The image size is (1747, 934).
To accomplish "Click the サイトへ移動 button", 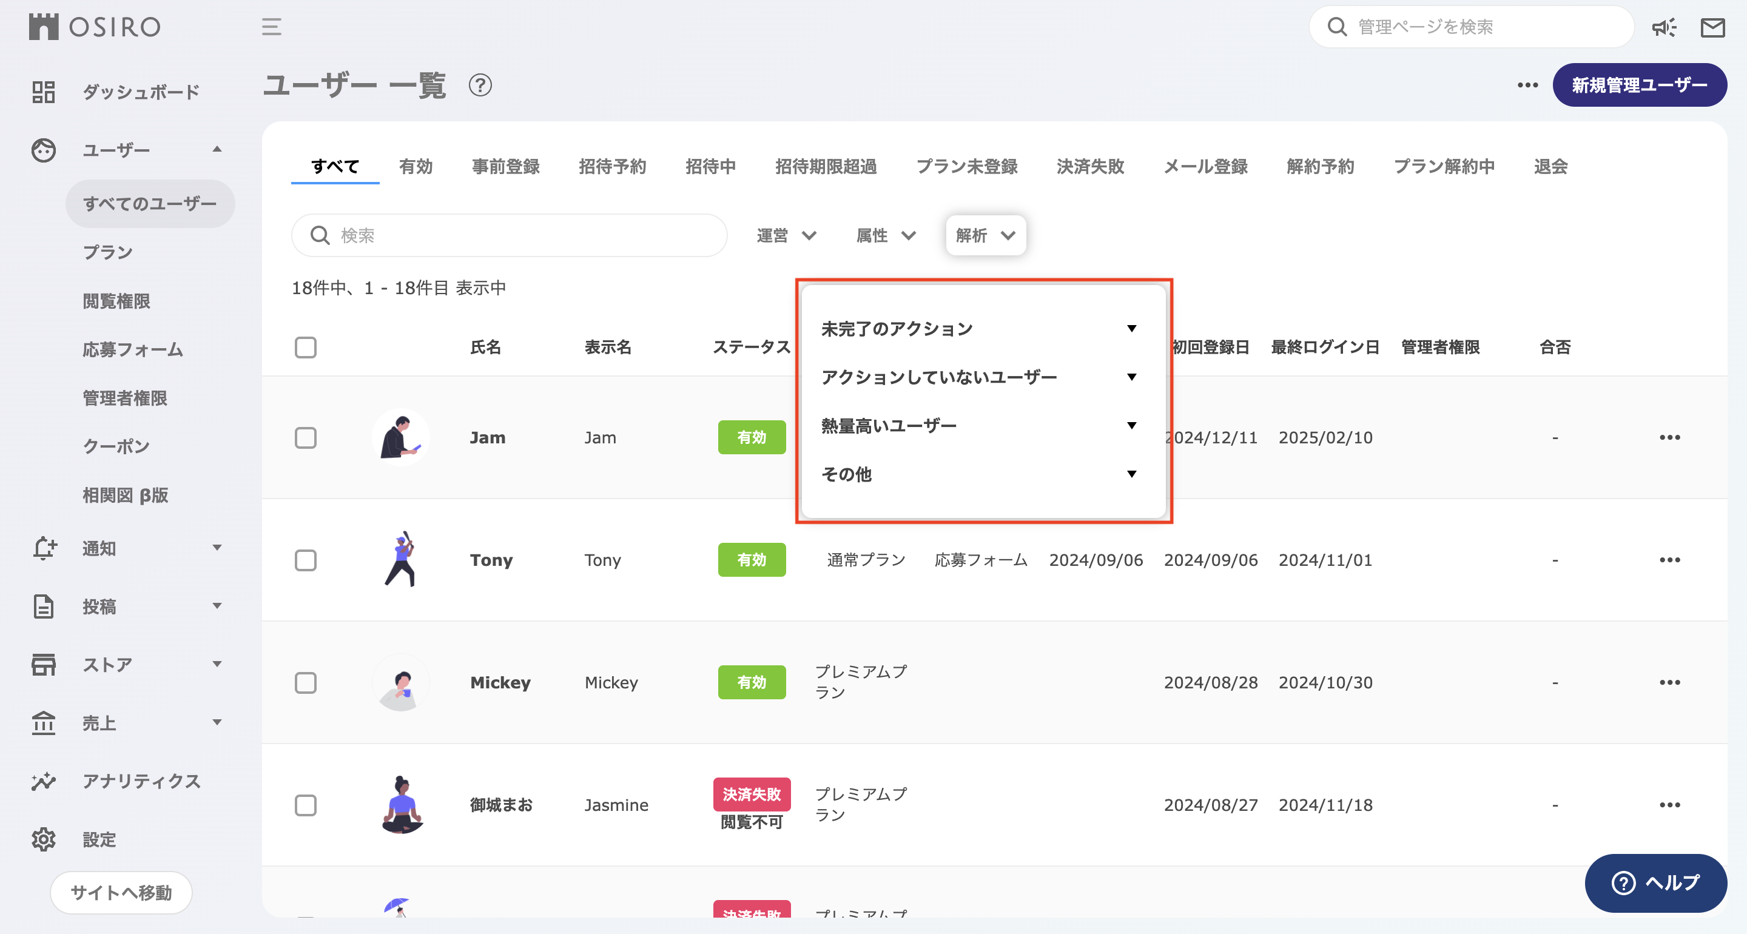I will (x=121, y=893).
